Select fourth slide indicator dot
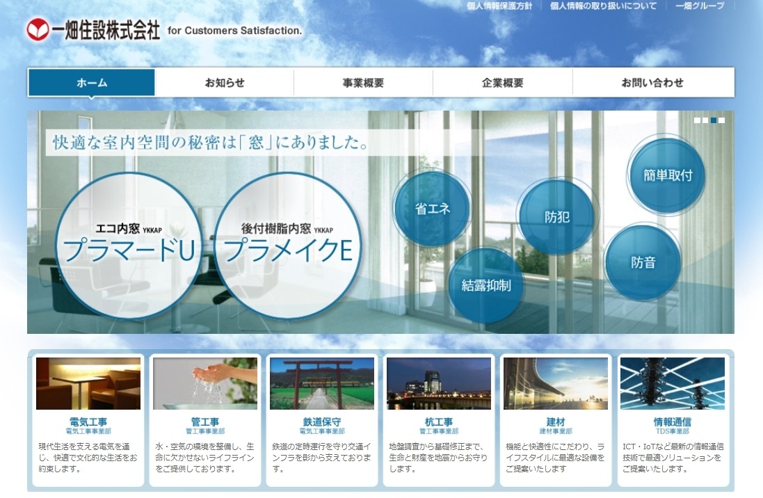The height and width of the screenshot is (498, 763). [722, 120]
